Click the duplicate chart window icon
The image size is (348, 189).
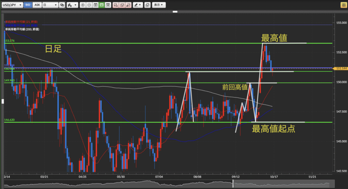[x=62, y=5]
